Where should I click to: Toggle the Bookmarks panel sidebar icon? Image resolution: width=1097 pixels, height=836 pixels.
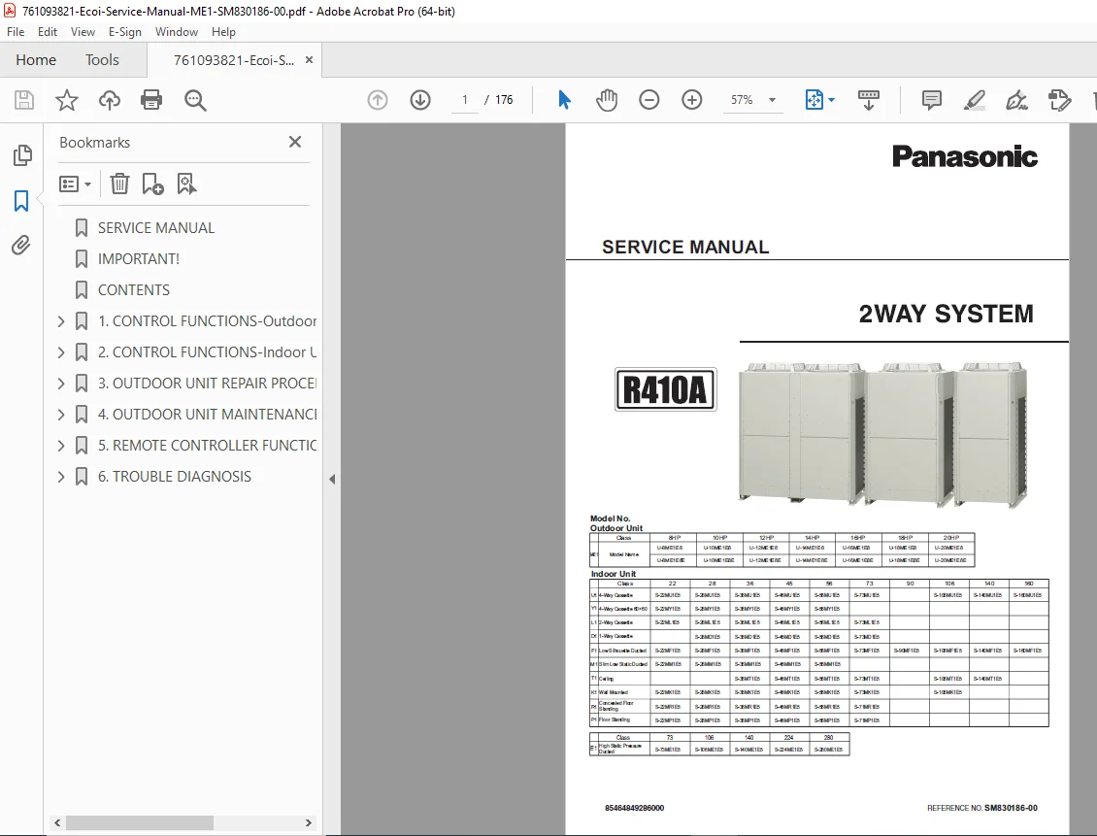click(21, 201)
